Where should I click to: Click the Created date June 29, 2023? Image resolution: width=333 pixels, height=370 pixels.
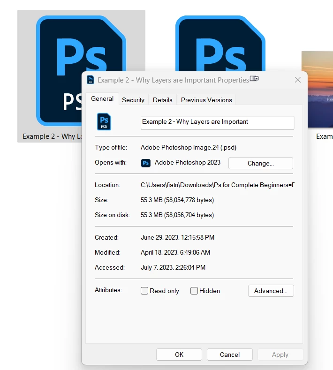[x=177, y=237]
